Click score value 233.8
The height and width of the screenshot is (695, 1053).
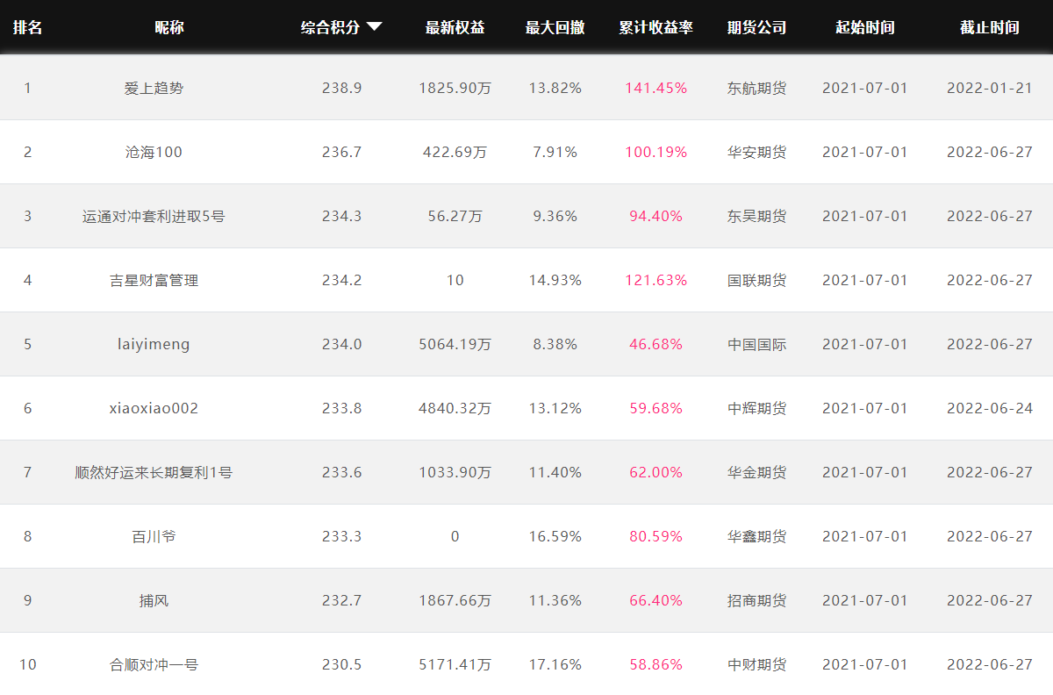click(x=342, y=408)
